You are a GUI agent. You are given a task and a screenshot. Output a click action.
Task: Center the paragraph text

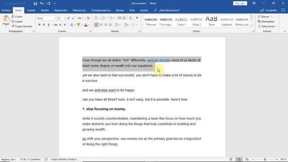pos(101,25)
